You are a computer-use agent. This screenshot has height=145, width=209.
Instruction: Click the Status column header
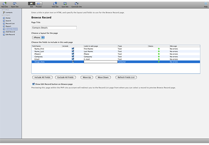pyautogui.click(x=159, y=46)
